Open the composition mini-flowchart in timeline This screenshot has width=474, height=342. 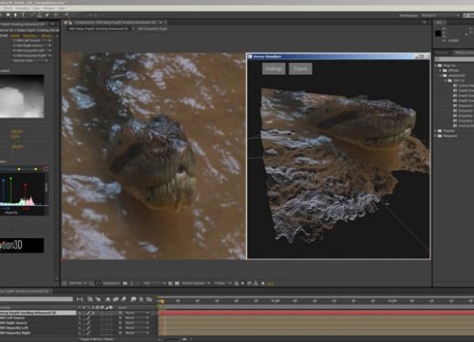pyautogui.click(x=80, y=299)
